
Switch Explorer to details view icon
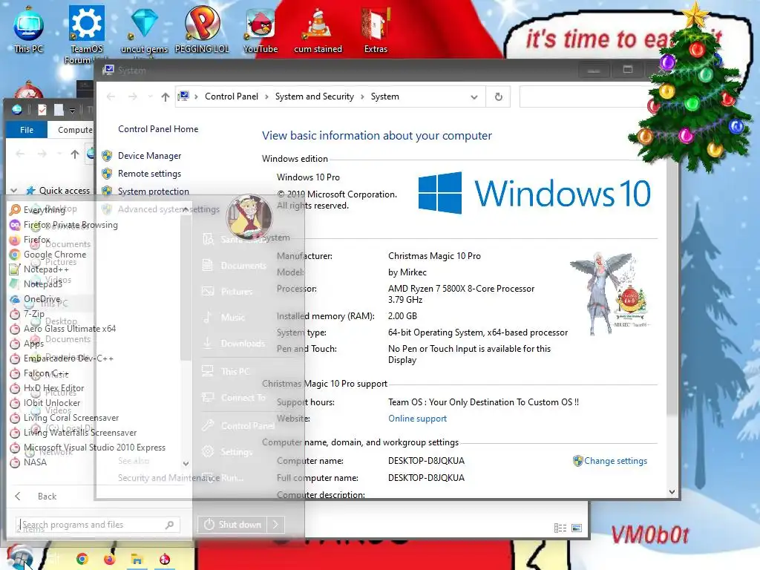(560, 528)
